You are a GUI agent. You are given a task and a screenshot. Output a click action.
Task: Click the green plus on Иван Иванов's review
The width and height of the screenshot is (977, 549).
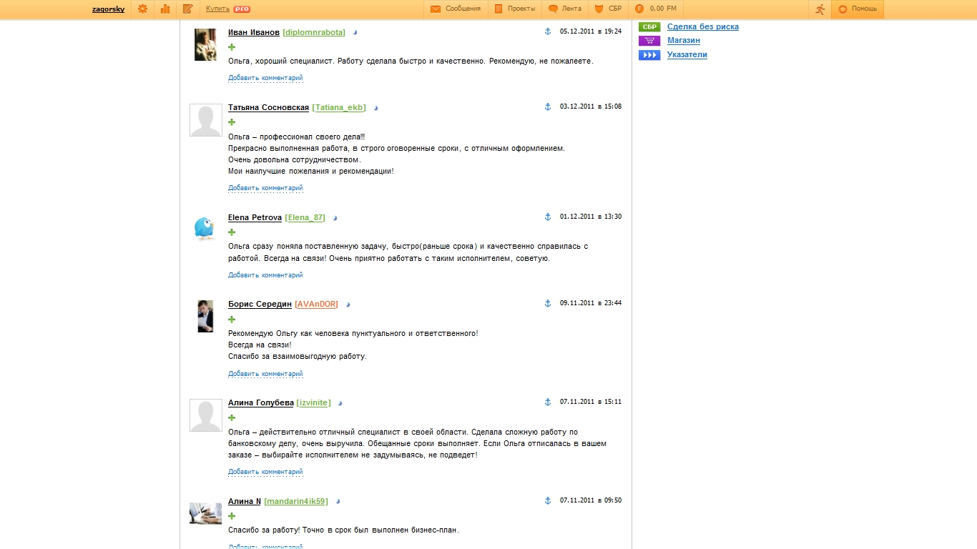(232, 47)
